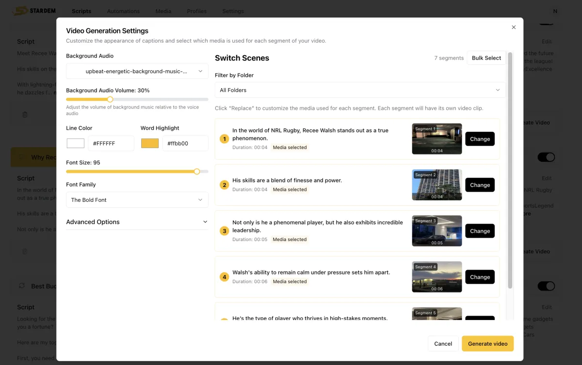Toggle the switch beside Best Bud script
This screenshot has width=582, height=365.
(546, 286)
